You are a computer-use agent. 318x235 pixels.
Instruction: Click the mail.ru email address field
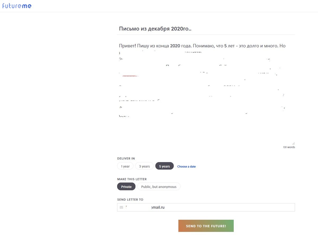tap(206, 207)
